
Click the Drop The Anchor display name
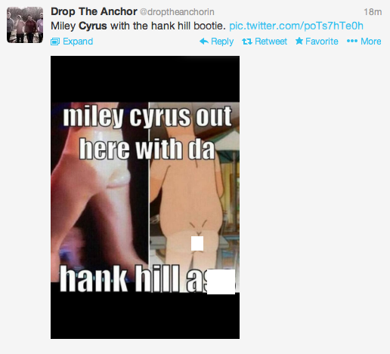(94, 11)
